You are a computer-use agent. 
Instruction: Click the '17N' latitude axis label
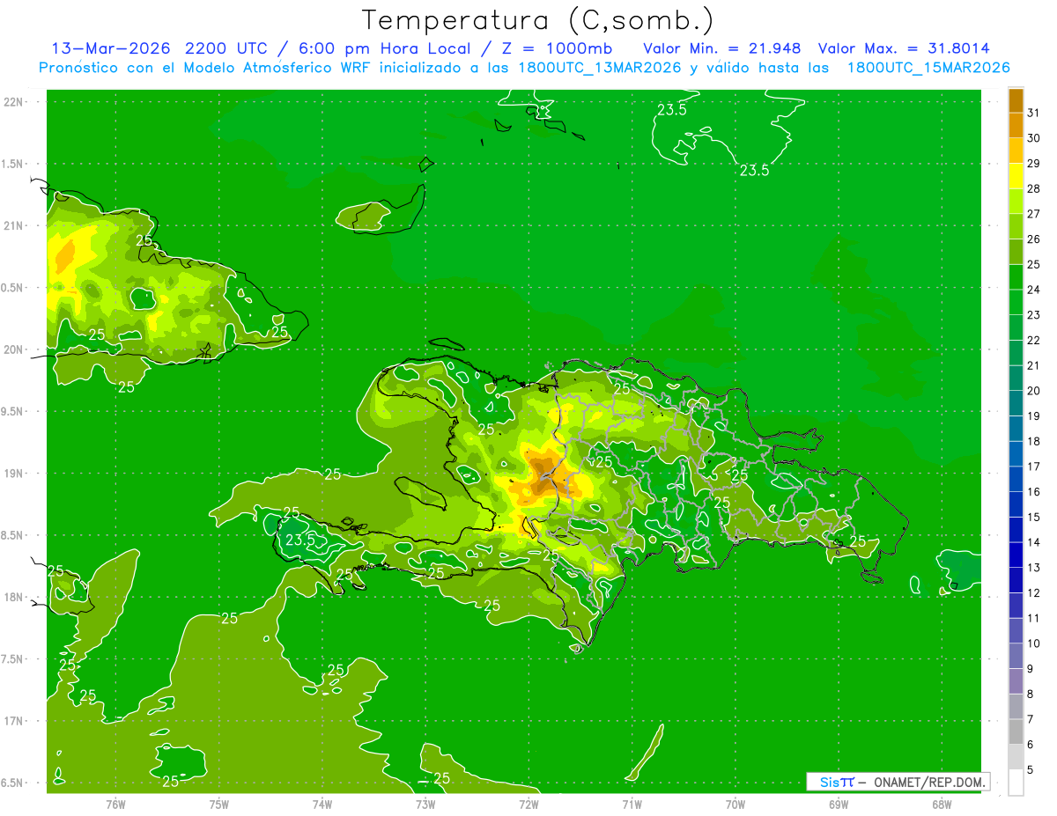coord(13,721)
